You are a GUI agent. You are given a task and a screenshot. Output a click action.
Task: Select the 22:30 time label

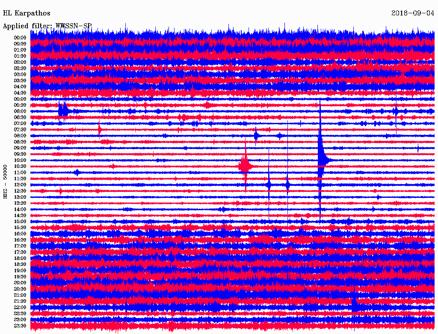(x=20, y=313)
